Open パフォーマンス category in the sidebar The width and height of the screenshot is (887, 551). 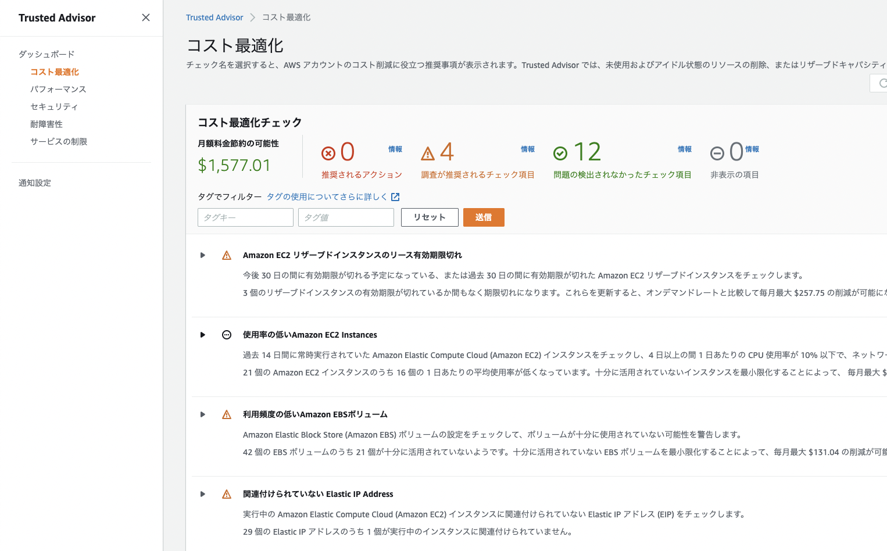point(58,89)
